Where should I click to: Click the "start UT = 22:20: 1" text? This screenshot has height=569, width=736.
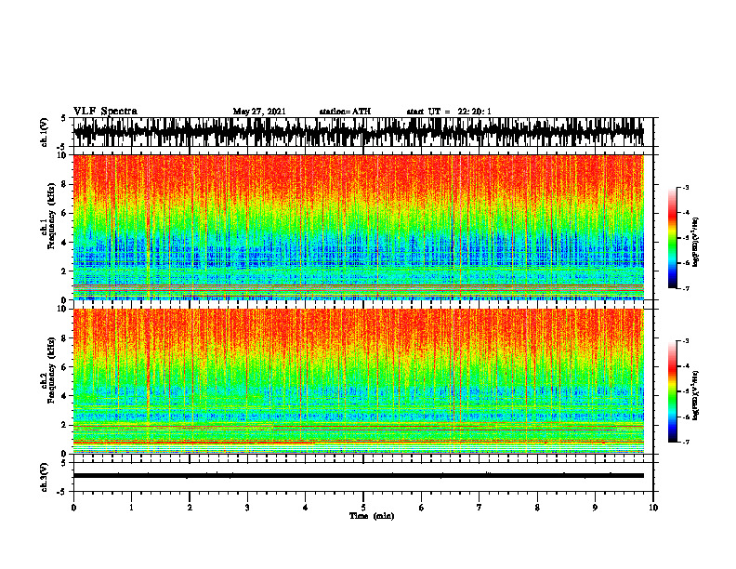tap(449, 112)
